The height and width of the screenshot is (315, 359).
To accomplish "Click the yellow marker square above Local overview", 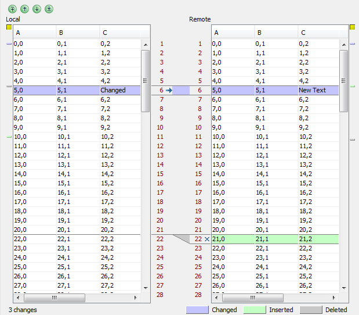I will pyautogui.click(x=9, y=27).
